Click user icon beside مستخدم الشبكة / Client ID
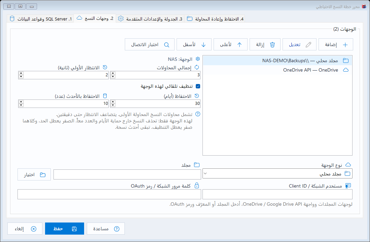370x242 pixels. tap(348, 186)
